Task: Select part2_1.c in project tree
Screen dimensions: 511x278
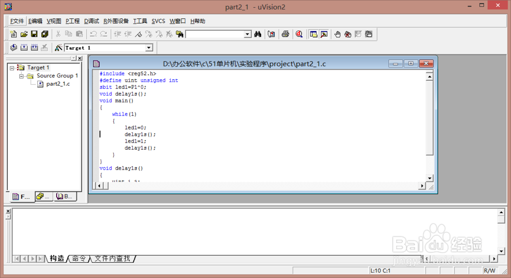Action: (58, 84)
